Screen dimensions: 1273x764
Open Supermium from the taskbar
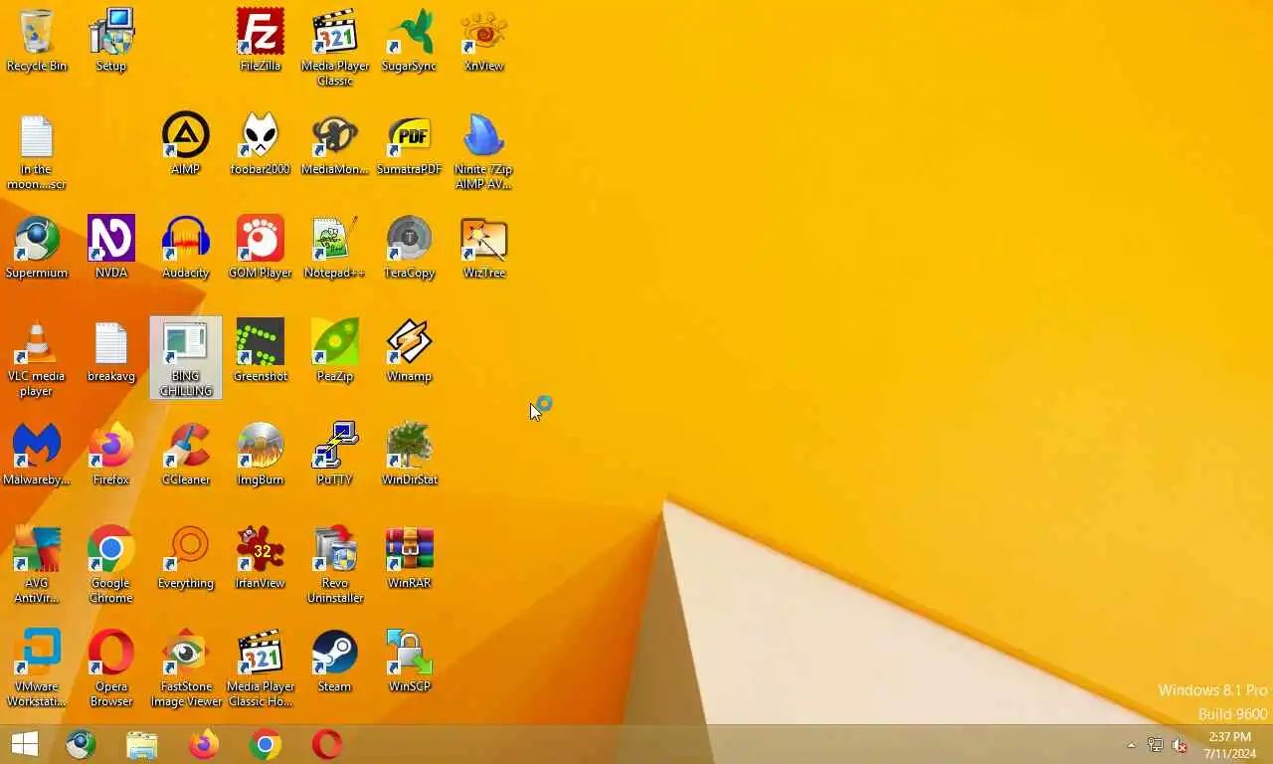[x=81, y=744]
